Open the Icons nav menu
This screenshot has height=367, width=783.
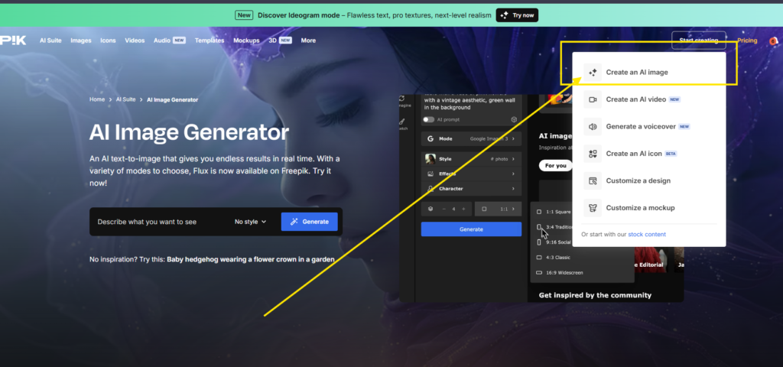108,41
